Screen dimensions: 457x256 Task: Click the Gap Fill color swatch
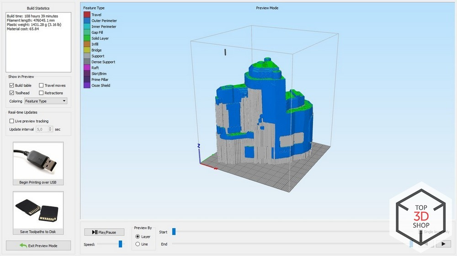click(87, 32)
